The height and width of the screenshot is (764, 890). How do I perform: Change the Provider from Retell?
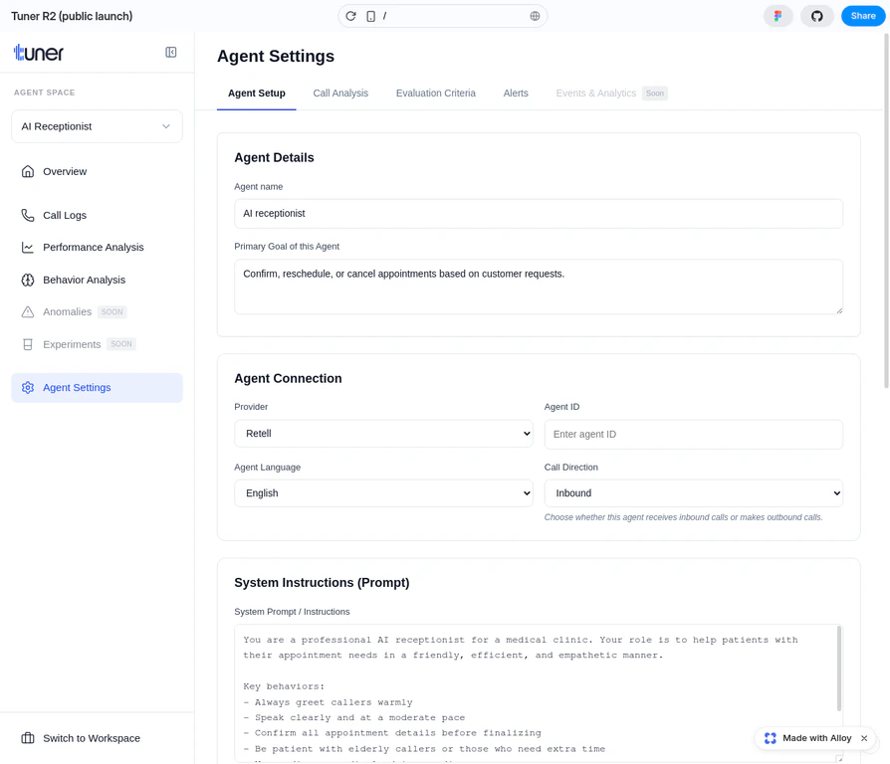point(383,434)
